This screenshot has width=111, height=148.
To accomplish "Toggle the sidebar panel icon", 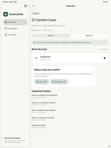I will pyautogui.click(x=26, y=6).
